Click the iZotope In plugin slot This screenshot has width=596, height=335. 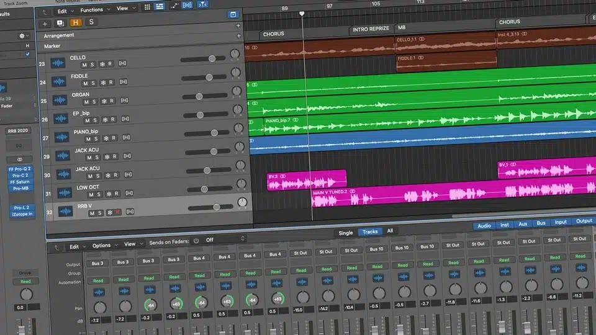22,214
